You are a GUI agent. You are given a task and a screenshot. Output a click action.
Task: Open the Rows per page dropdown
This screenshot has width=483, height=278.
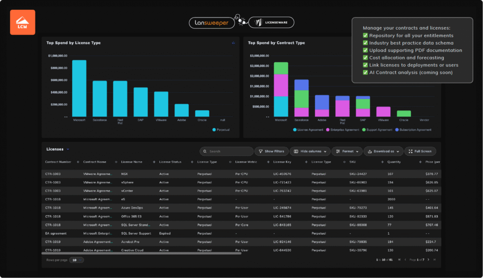click(x=76, y=260)
